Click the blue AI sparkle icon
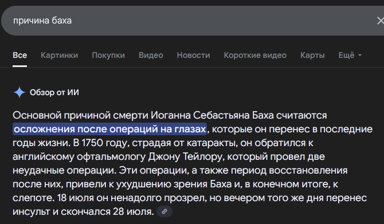The height and width of the screenshot is (224, 384). [19, 93]
